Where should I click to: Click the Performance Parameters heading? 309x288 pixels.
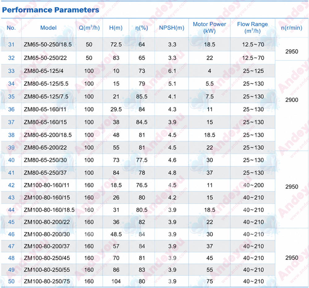[50, 10]
